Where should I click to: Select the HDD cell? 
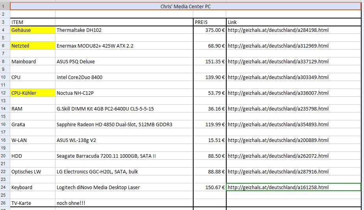click(x=33, y=156)
